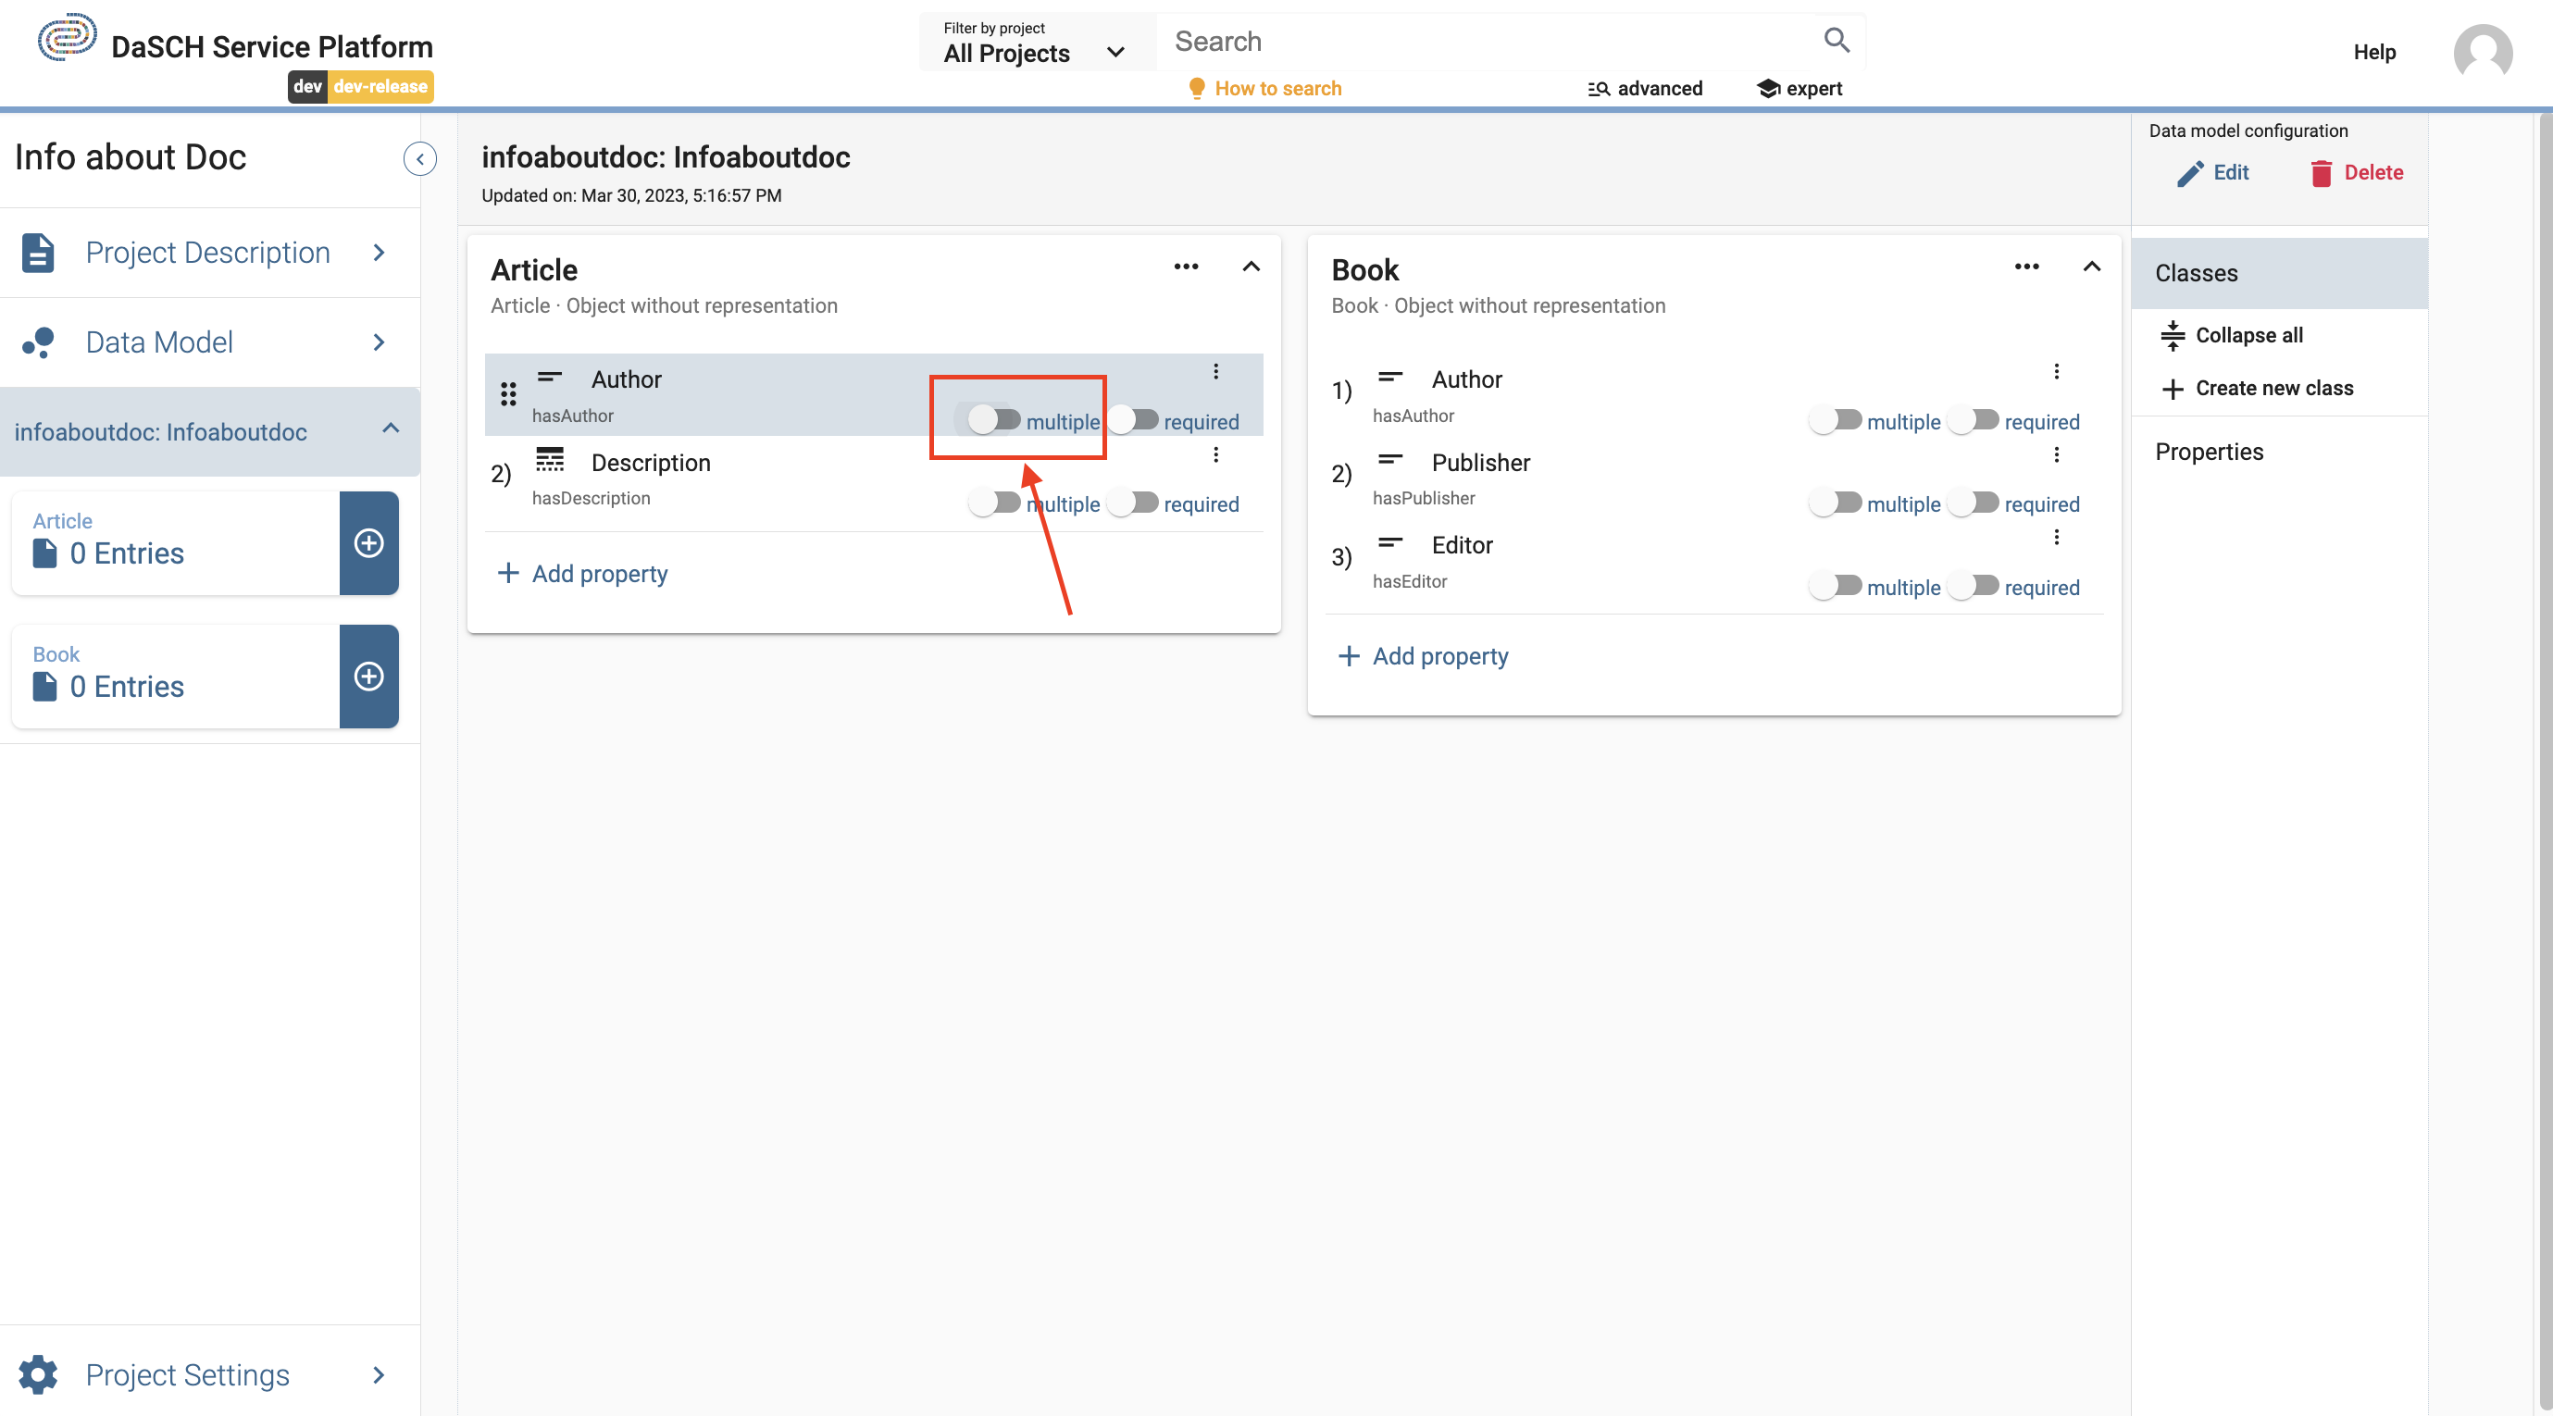
Task: Click Add property in the Article card
Action: coord(583,574)
